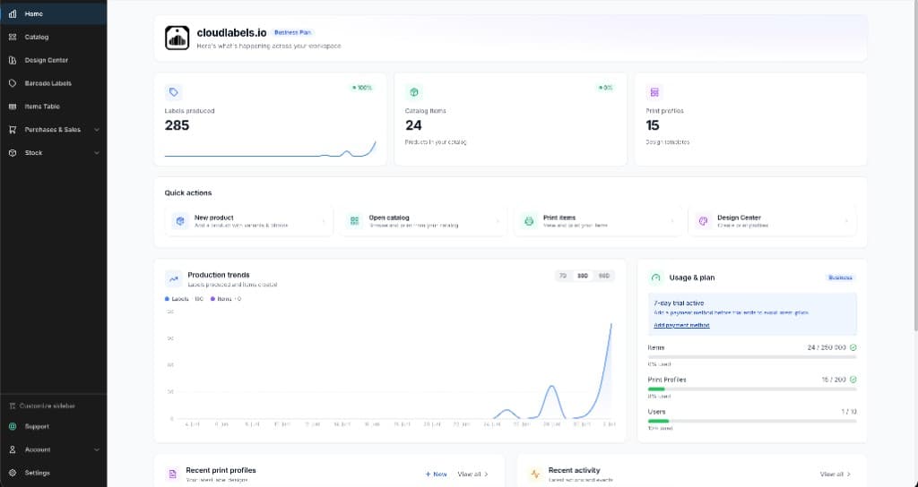Click the Customize sidebar icon
The image size is (918, 487).
pyautogui.click(x=13, y=406)
